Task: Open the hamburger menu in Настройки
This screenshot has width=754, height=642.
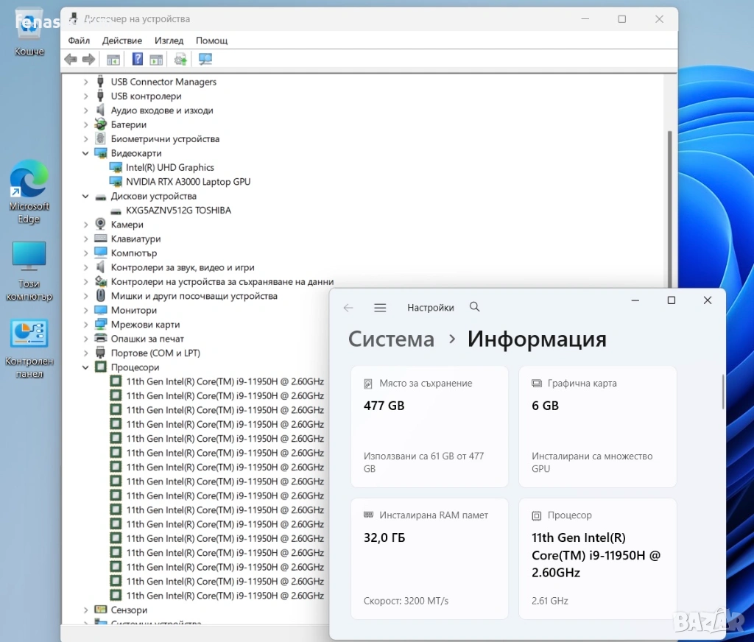Action: tap(380, 308)
